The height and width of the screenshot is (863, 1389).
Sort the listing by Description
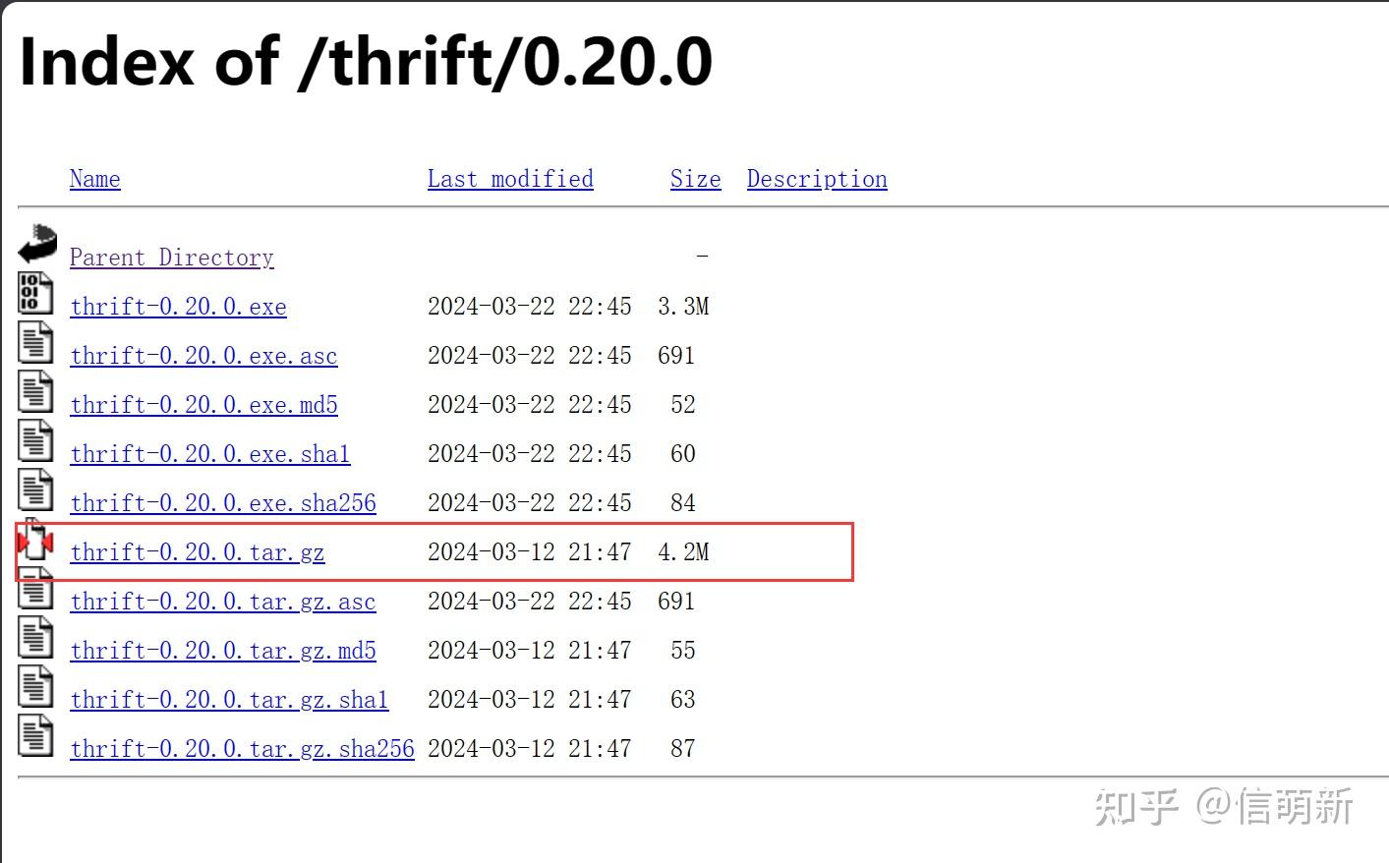[x=817, y=179]
